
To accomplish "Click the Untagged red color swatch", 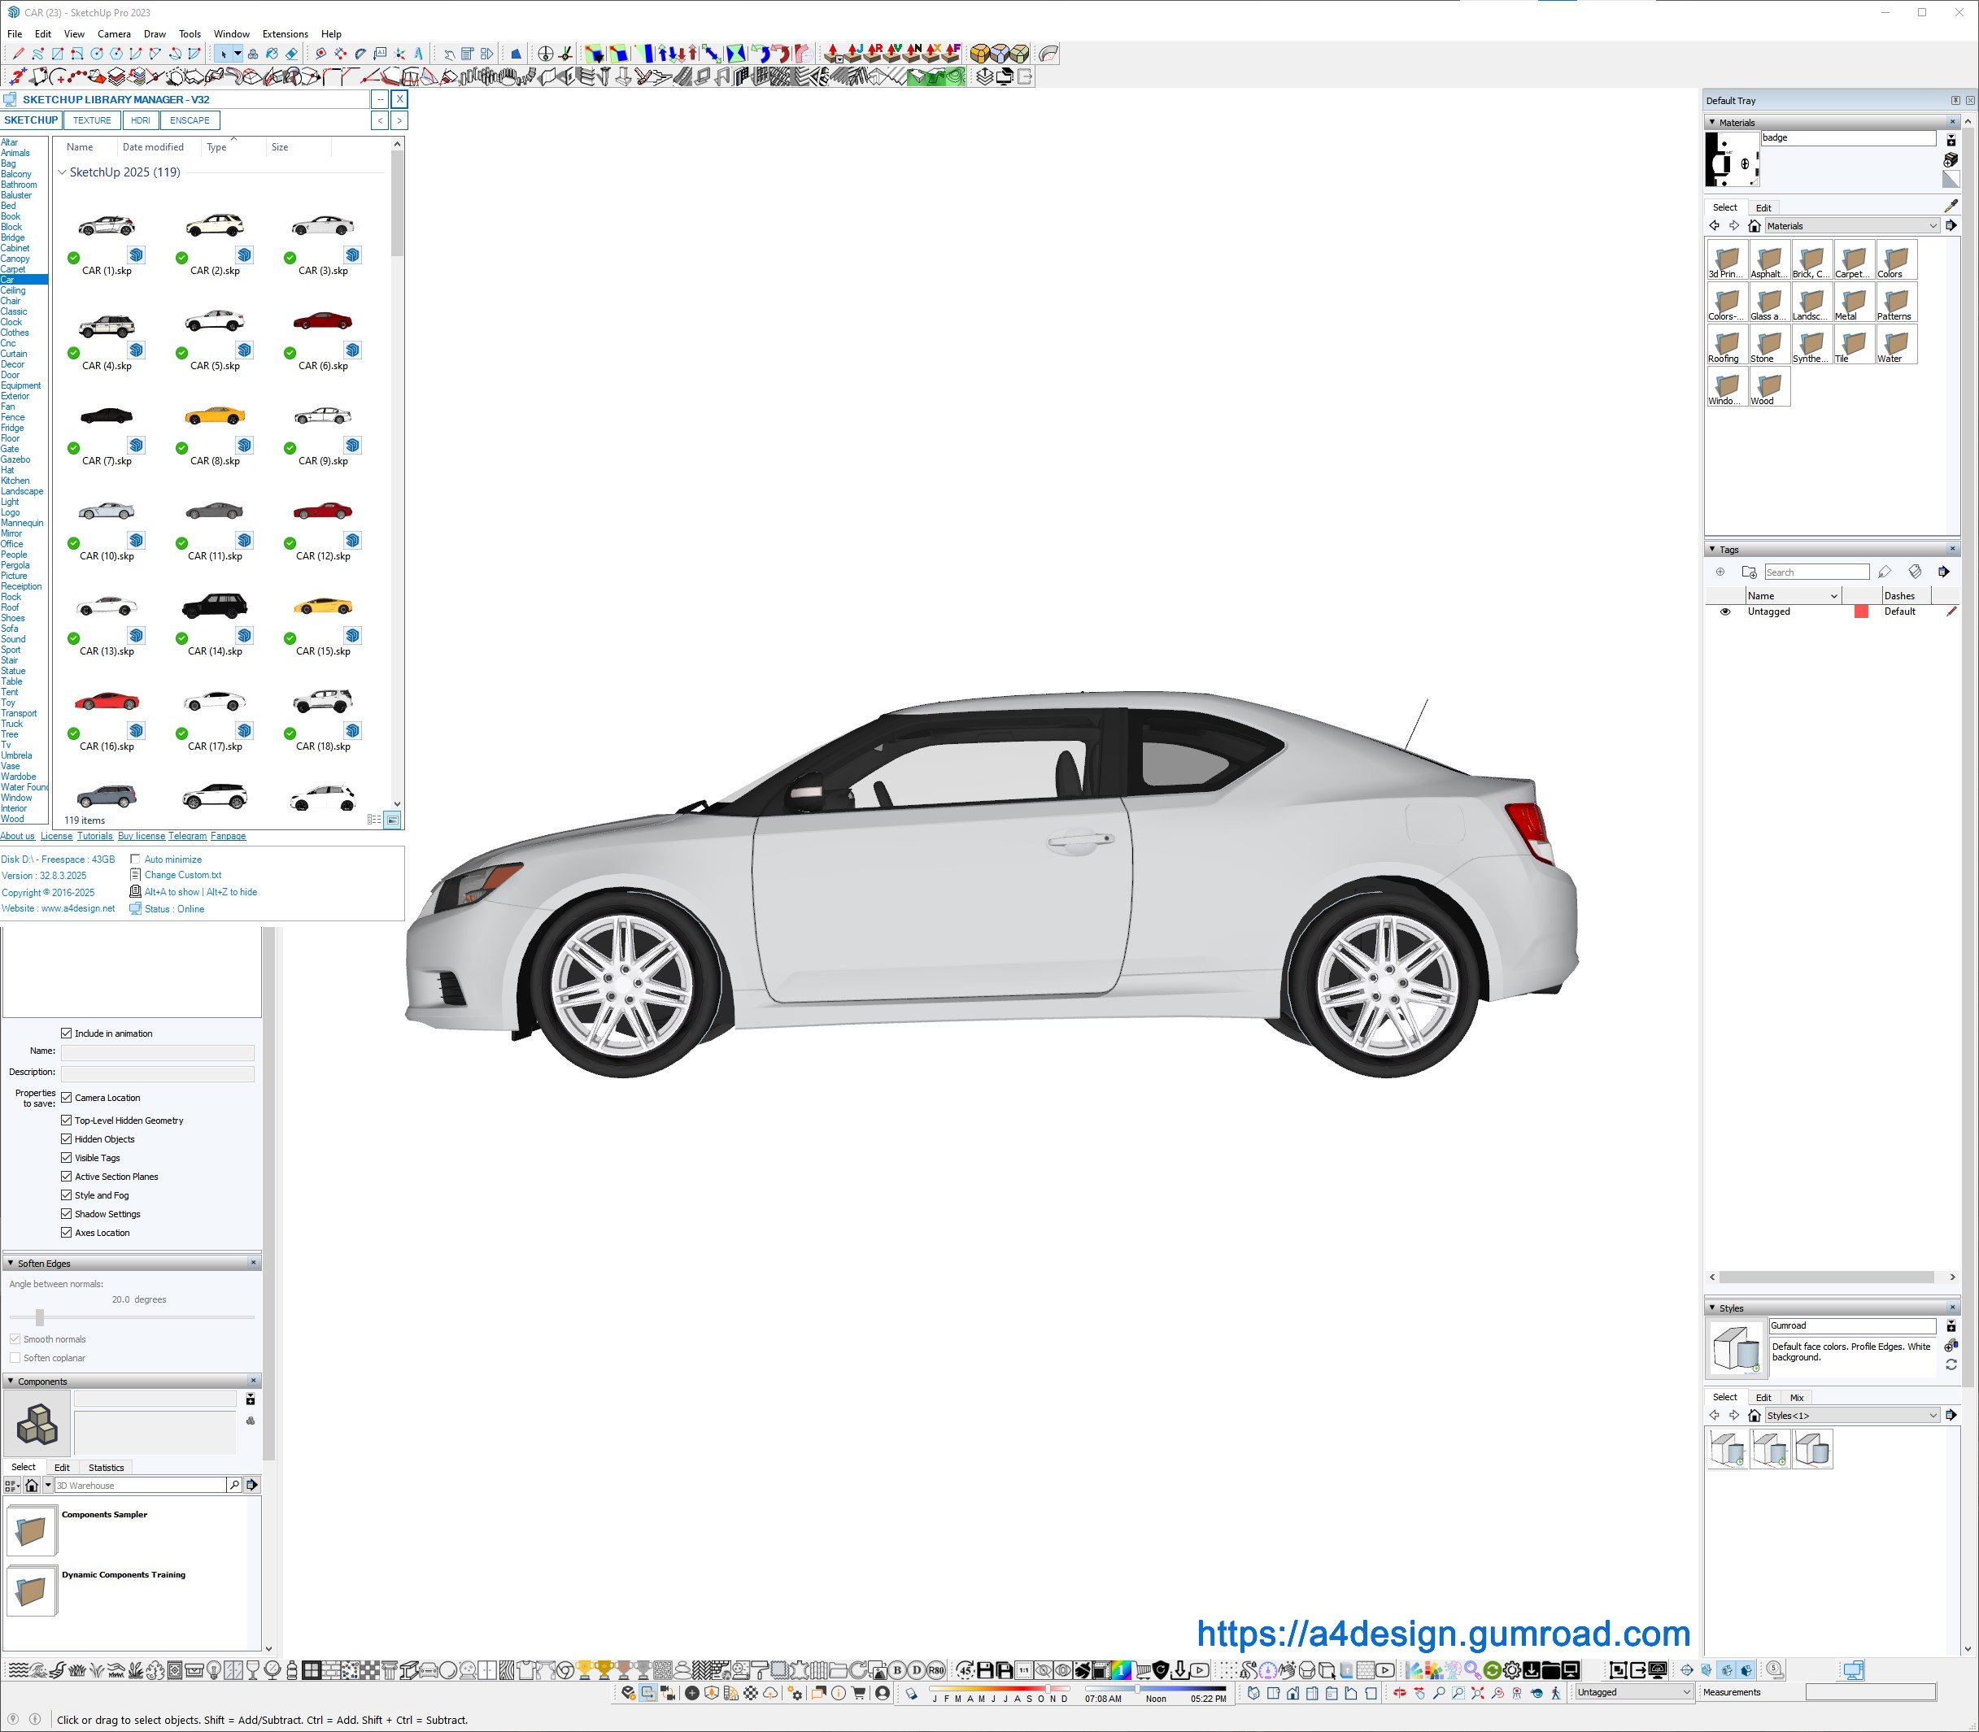I will (1860, 611).
